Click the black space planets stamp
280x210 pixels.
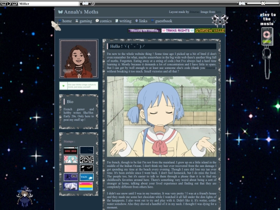click(87, 169)
